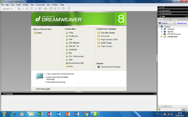Click the Media icon in Insert bar
This screenshot has width=188, height=117.
(x=45, y=9)
